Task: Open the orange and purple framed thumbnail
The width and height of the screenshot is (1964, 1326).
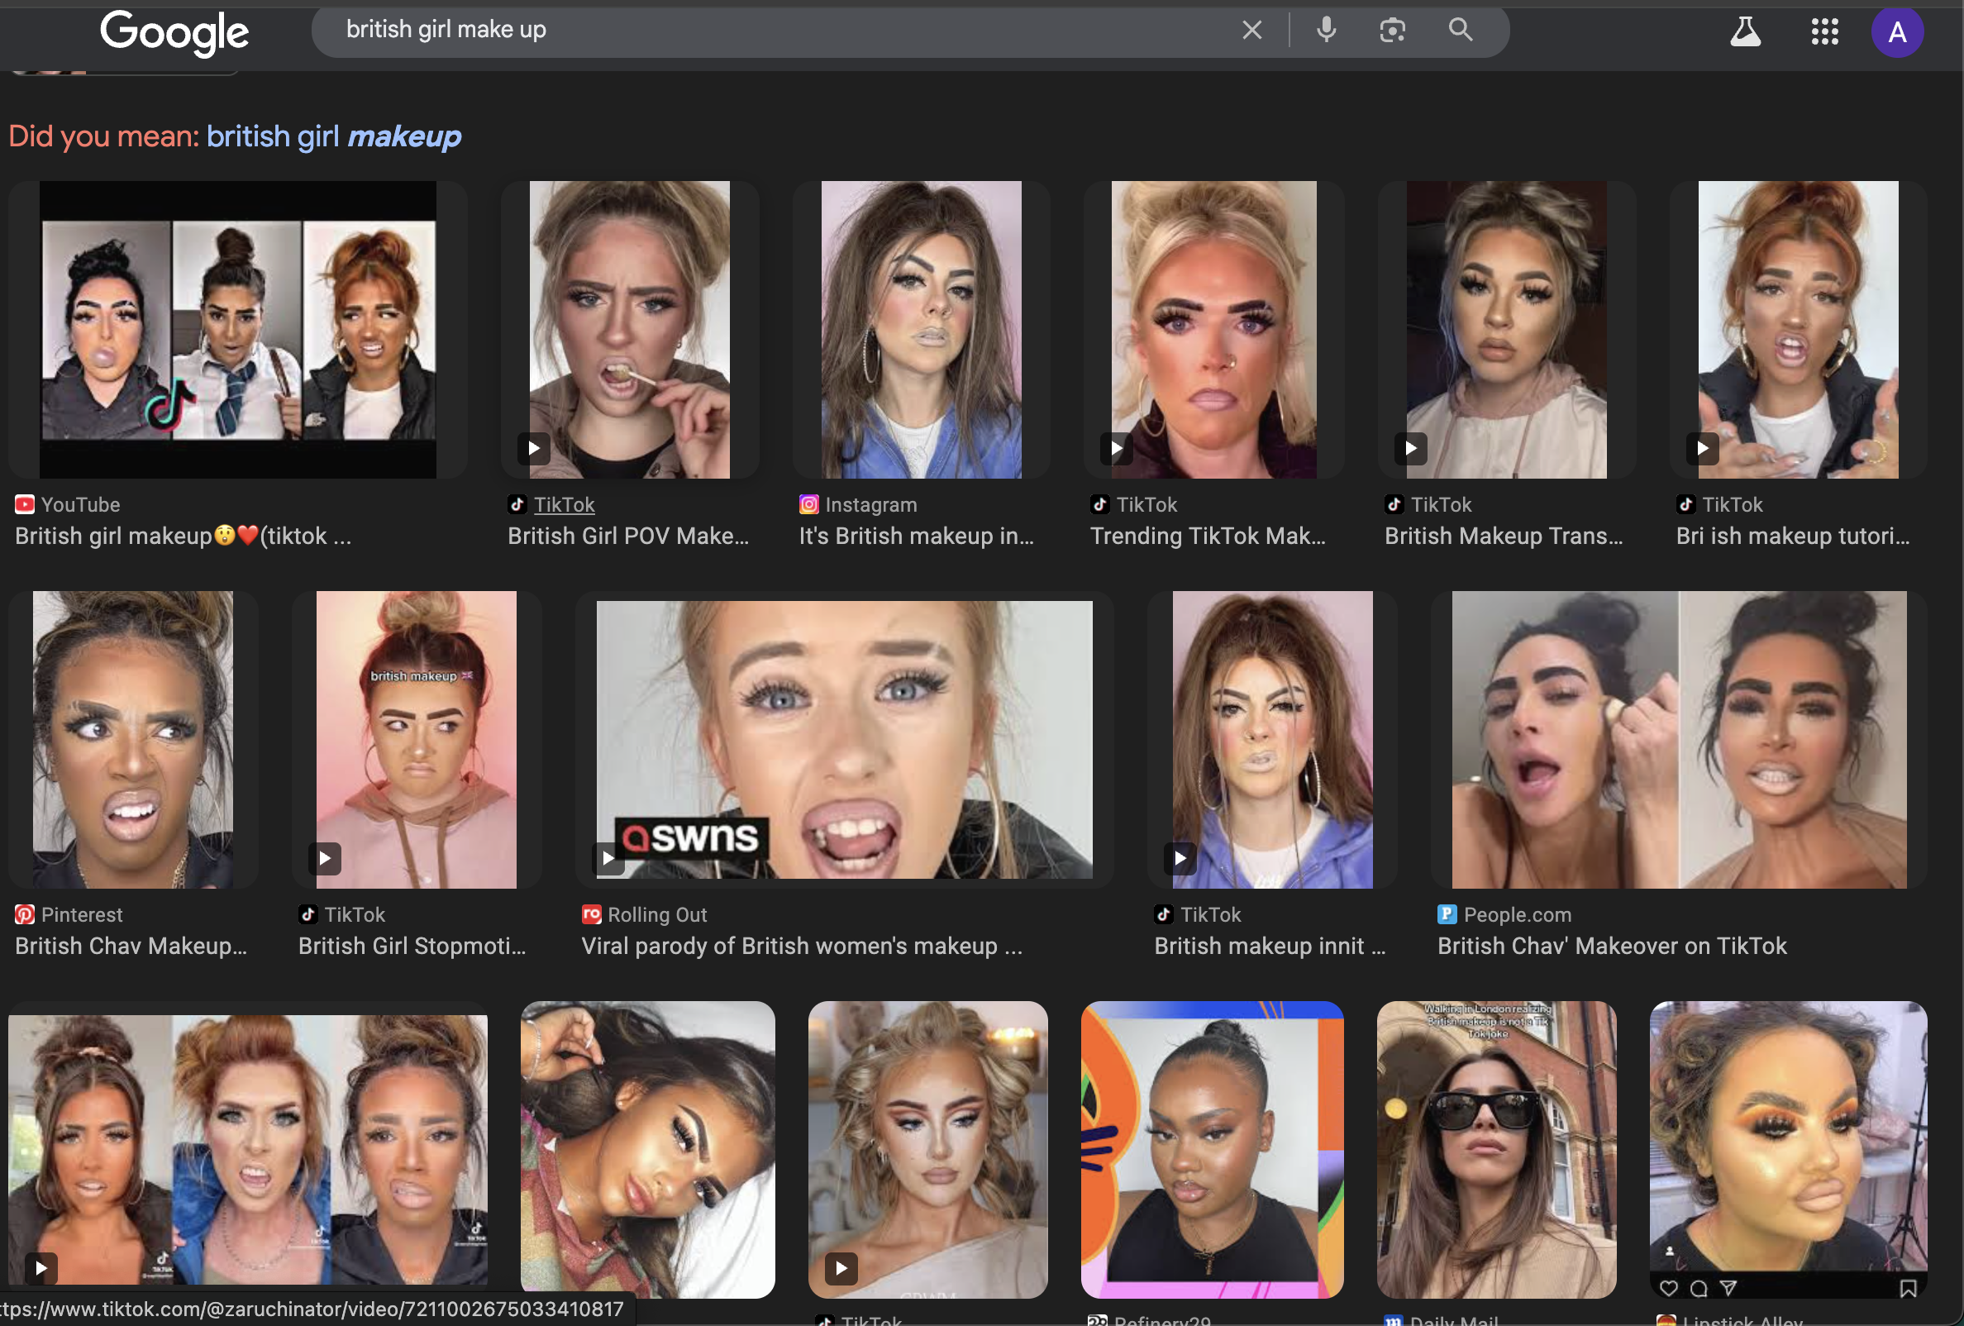Action: pos(1212,1149)
